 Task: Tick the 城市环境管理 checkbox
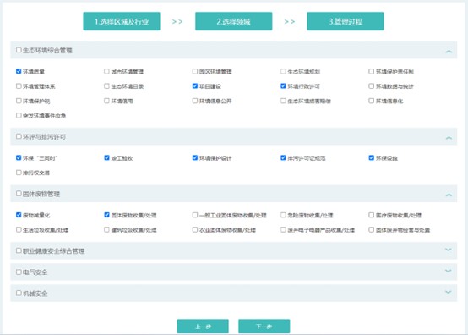point(106,71)
